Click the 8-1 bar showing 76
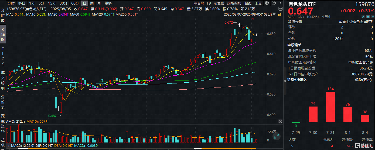 [x=348, y=115]
